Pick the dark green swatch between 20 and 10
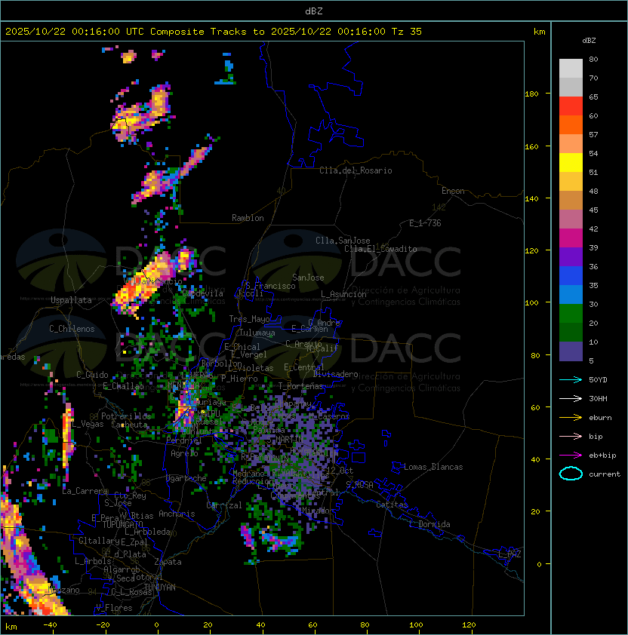The width and height of the screenshot is (628, 635). point(571,332)
